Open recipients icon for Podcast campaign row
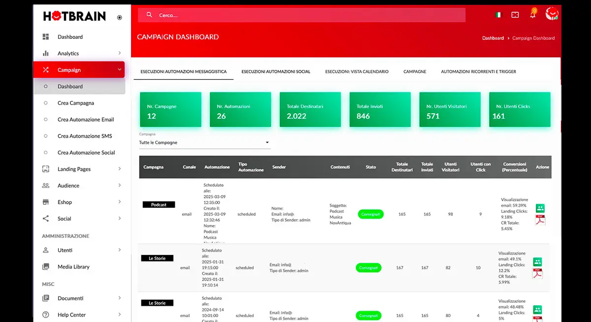The image size is (591, 322). click(540, 208)
